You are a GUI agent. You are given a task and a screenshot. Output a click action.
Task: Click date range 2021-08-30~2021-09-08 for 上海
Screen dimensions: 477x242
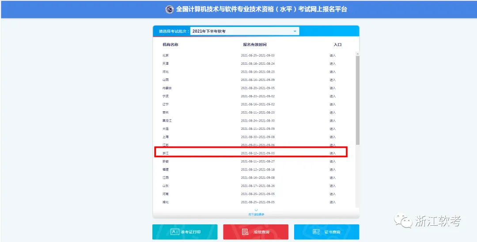[x=257, y=137]
